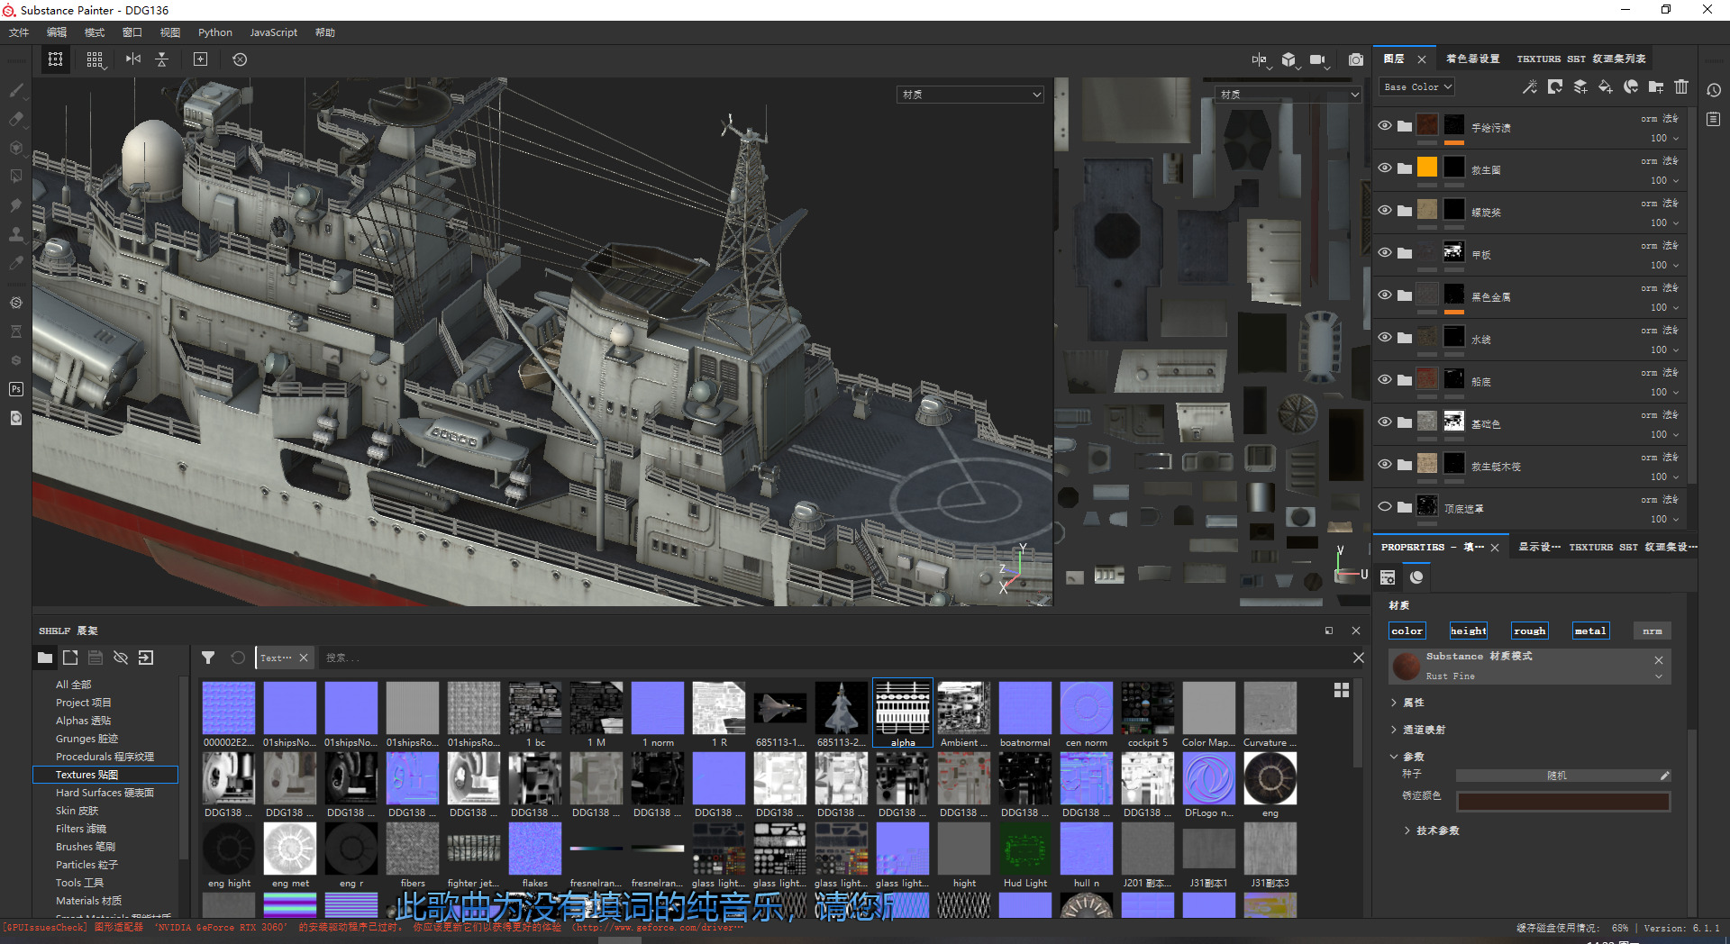The image size is (1730, 944).
Task: Add a new fill layer
Action: [1606, 87]
